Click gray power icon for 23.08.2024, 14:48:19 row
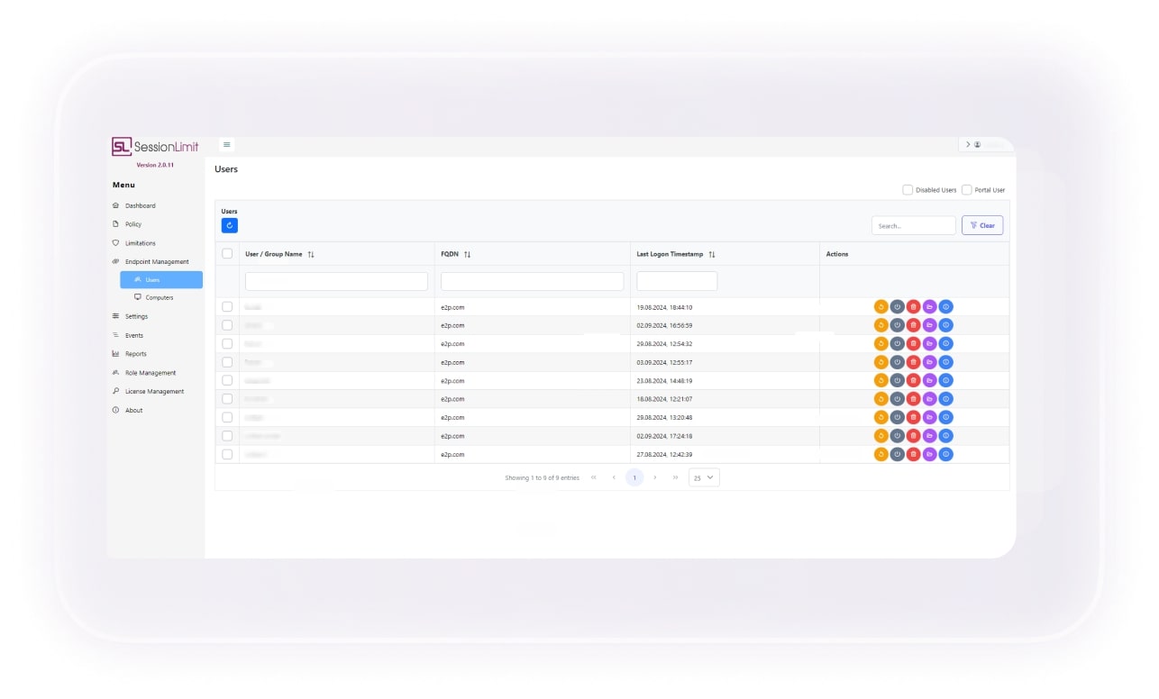This screenshot has height=699, width=1159. click(x=898, y=380)
